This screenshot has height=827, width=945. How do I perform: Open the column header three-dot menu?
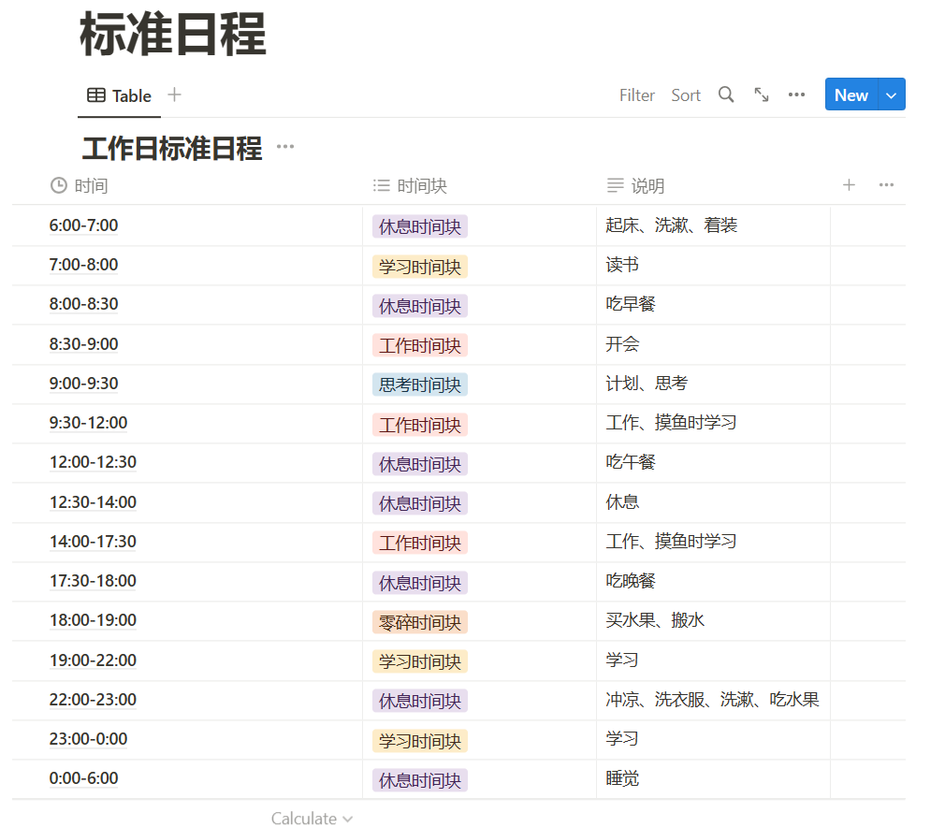(x=886, y=185)
